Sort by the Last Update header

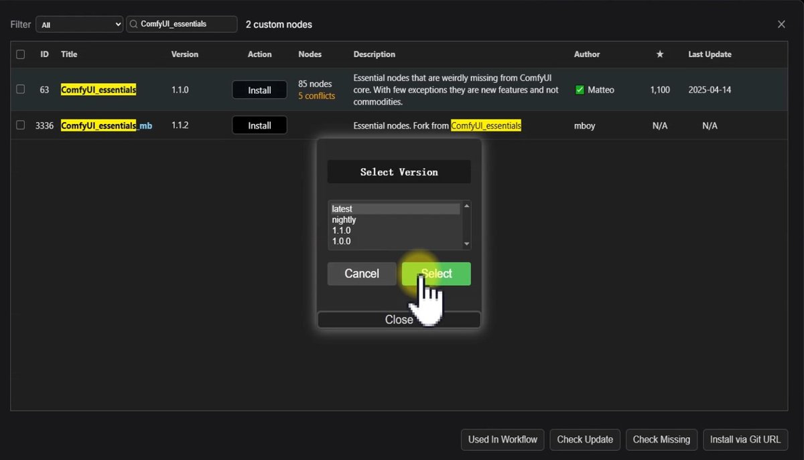710,54
